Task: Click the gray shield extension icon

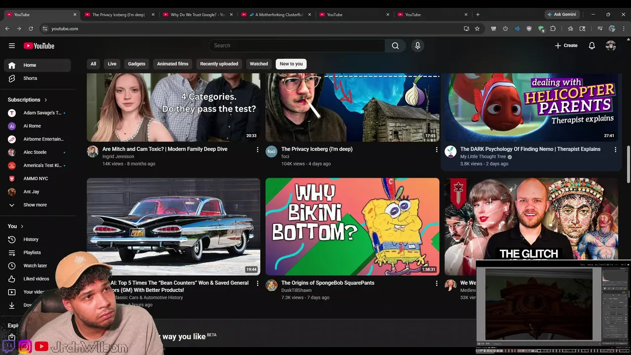Action: [x=529, y=29]
